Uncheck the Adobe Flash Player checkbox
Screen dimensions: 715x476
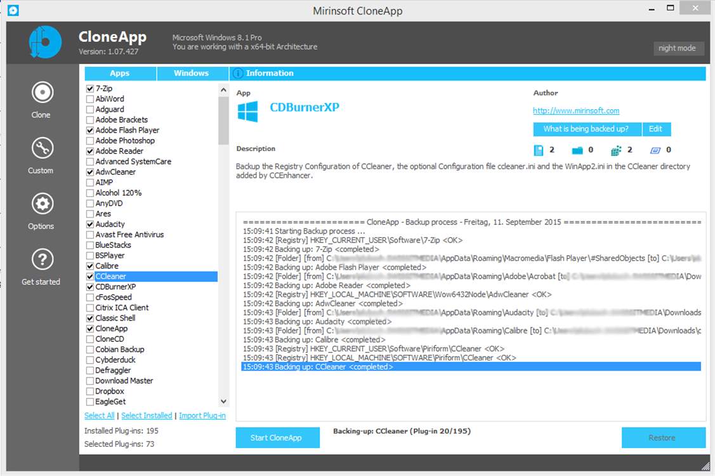click(90, 131)
